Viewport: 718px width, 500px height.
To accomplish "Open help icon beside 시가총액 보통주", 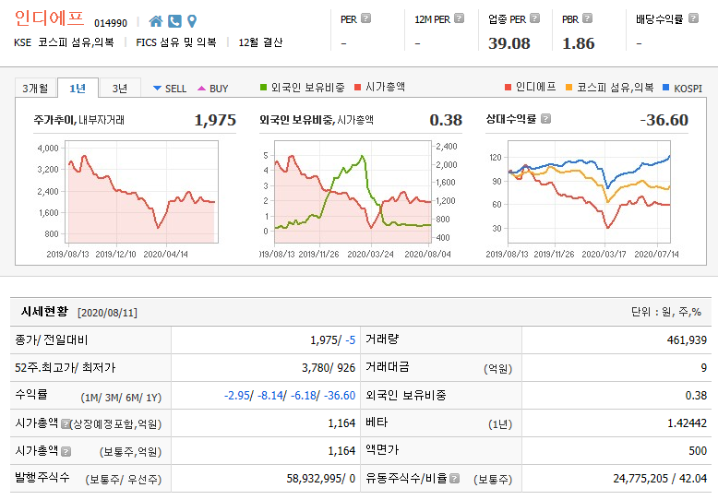I will (66, 452).
